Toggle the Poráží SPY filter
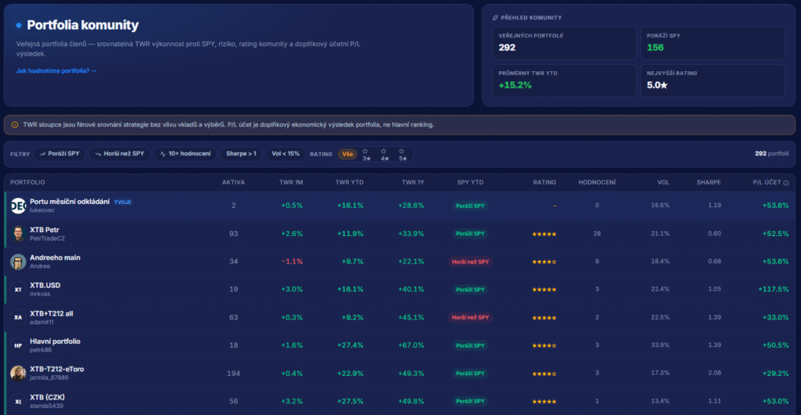 59,154
